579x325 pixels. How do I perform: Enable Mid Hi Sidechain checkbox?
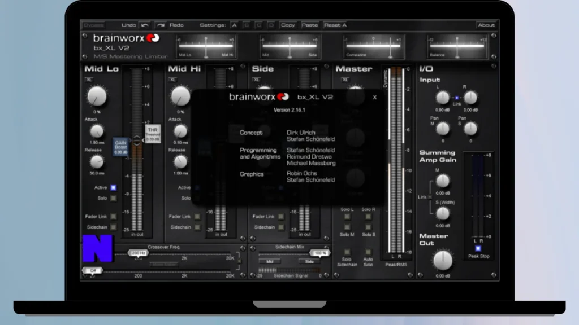(x=197, y=227)
